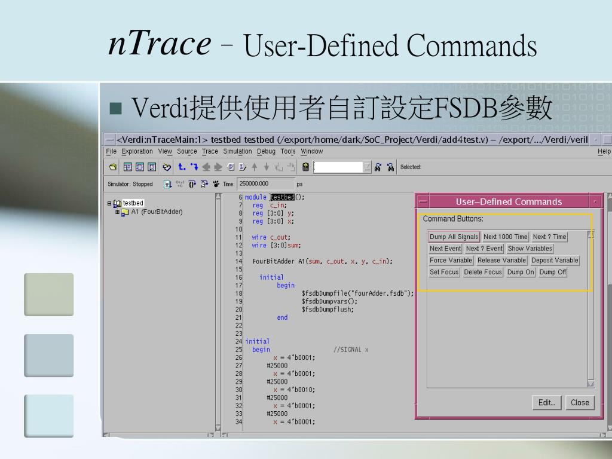Click the Next ? Time button

coord(550,237)
